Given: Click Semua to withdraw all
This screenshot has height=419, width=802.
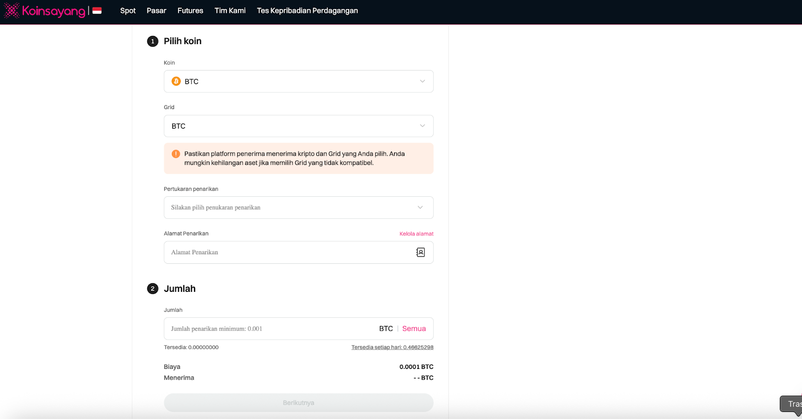Looking at the screenshot, I should tap(414, 329).
